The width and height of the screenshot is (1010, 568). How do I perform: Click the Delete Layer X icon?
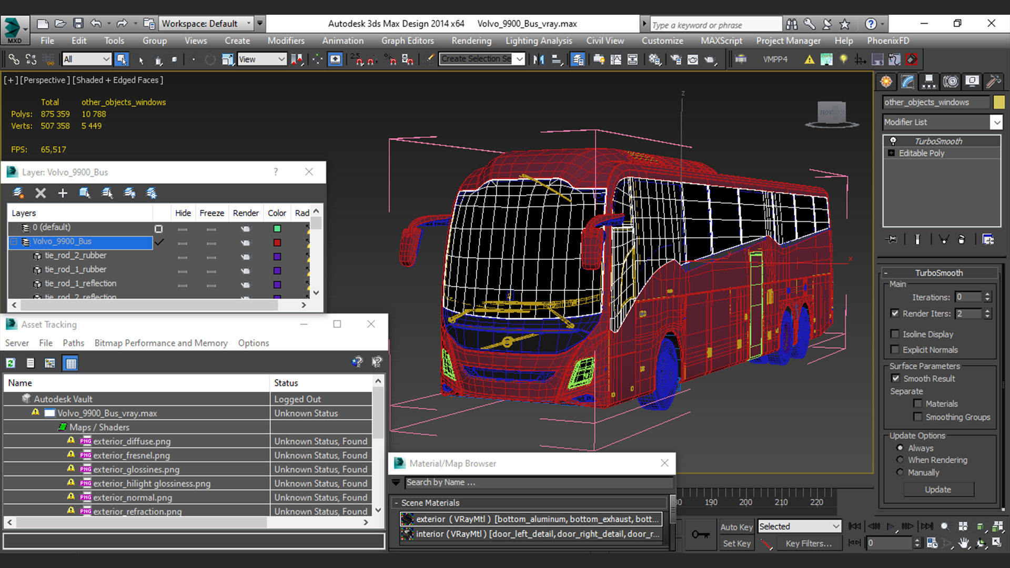click(x=41, y=193)
